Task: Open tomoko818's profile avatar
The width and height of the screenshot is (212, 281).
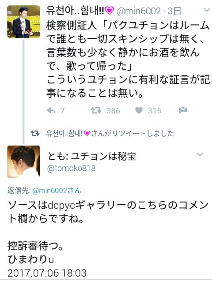Action: click(23, 161)
